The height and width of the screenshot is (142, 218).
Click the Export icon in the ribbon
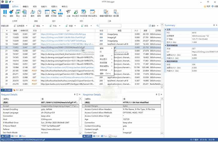tap(18, 12)
